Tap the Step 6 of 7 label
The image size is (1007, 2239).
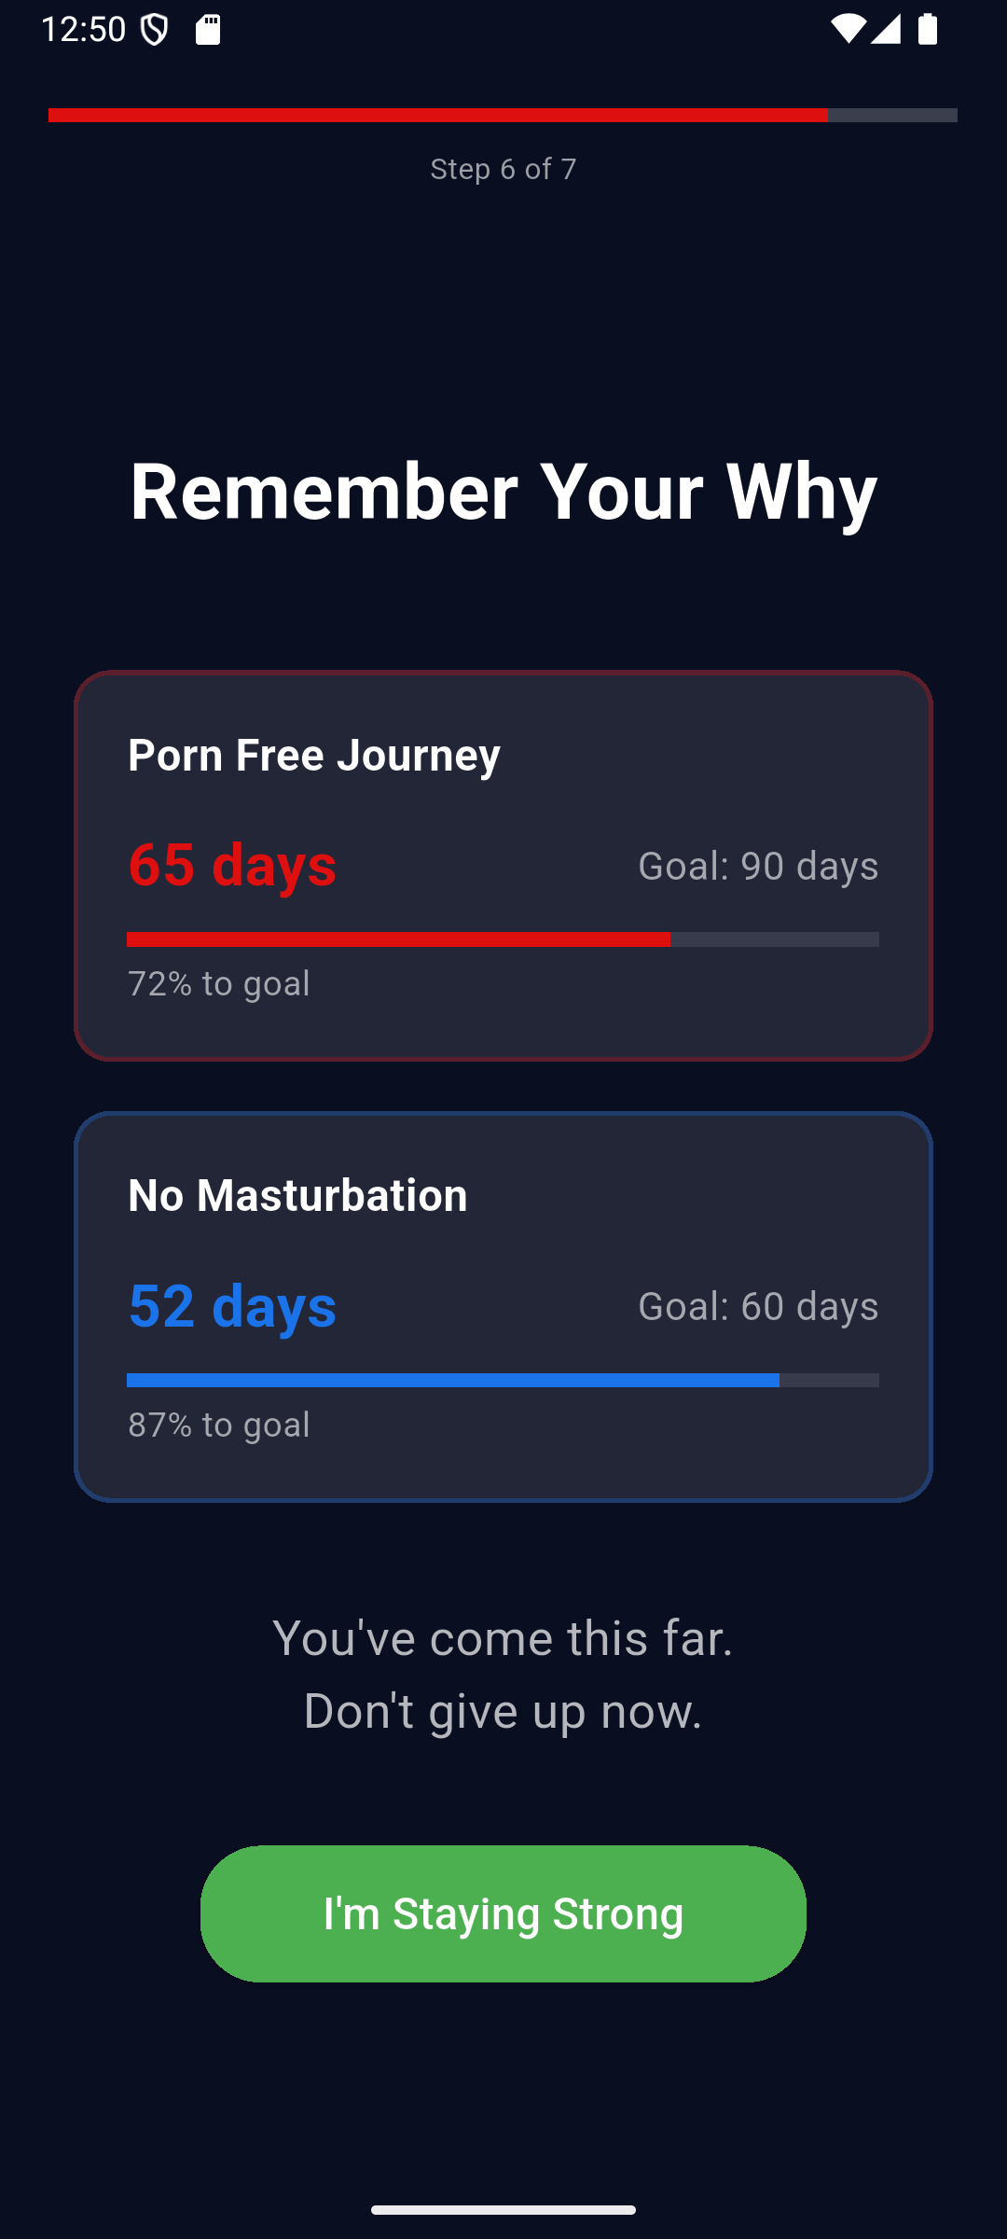point(503,169)
